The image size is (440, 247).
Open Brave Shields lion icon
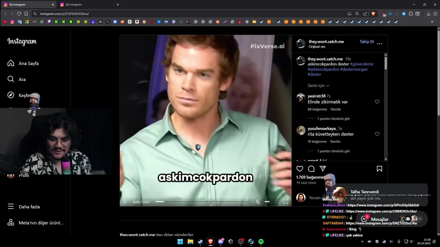point(374,14)
